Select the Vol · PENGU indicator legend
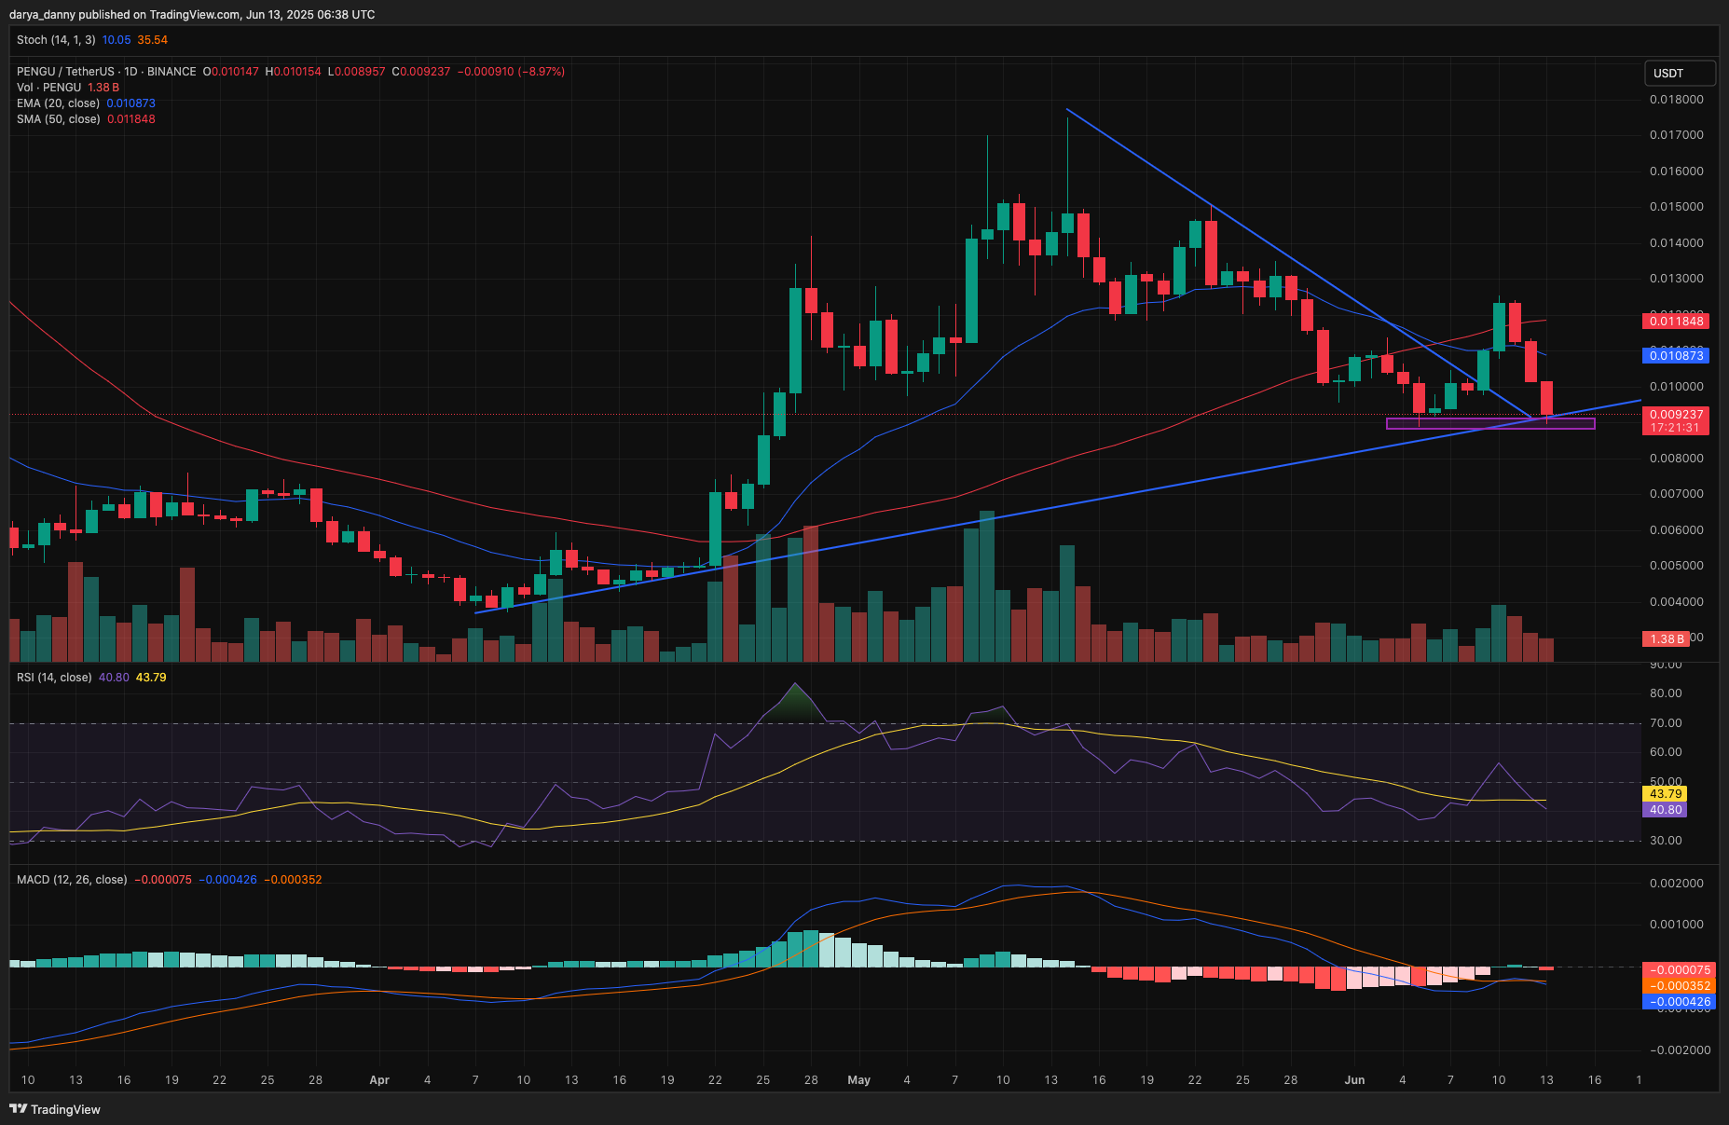1729x1125 pixels. pos(49,88)
